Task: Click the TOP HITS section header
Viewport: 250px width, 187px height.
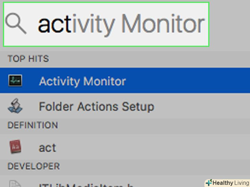Action: pyautogui.click(x=28, y=59)
